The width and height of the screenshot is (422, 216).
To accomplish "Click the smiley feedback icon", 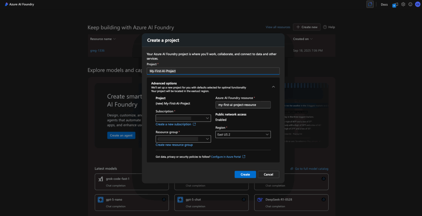I will pyautogui.click(x=410, y=4).
